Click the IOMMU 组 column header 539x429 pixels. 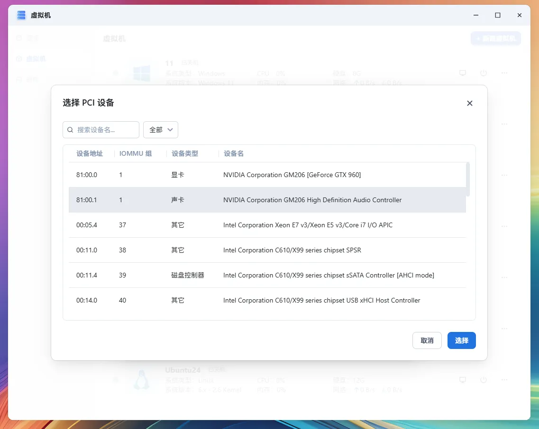pyautogui.click(x=136, y=153)
